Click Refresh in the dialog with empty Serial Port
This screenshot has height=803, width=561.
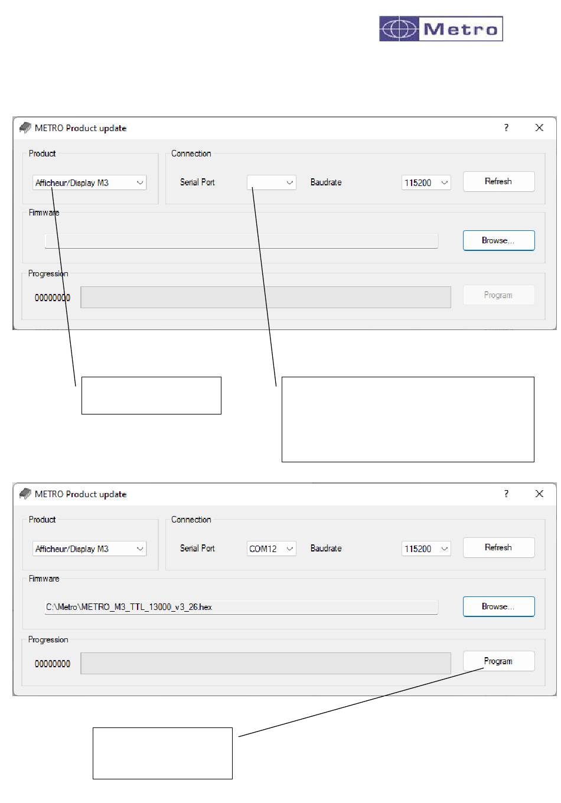pos(498,182)
